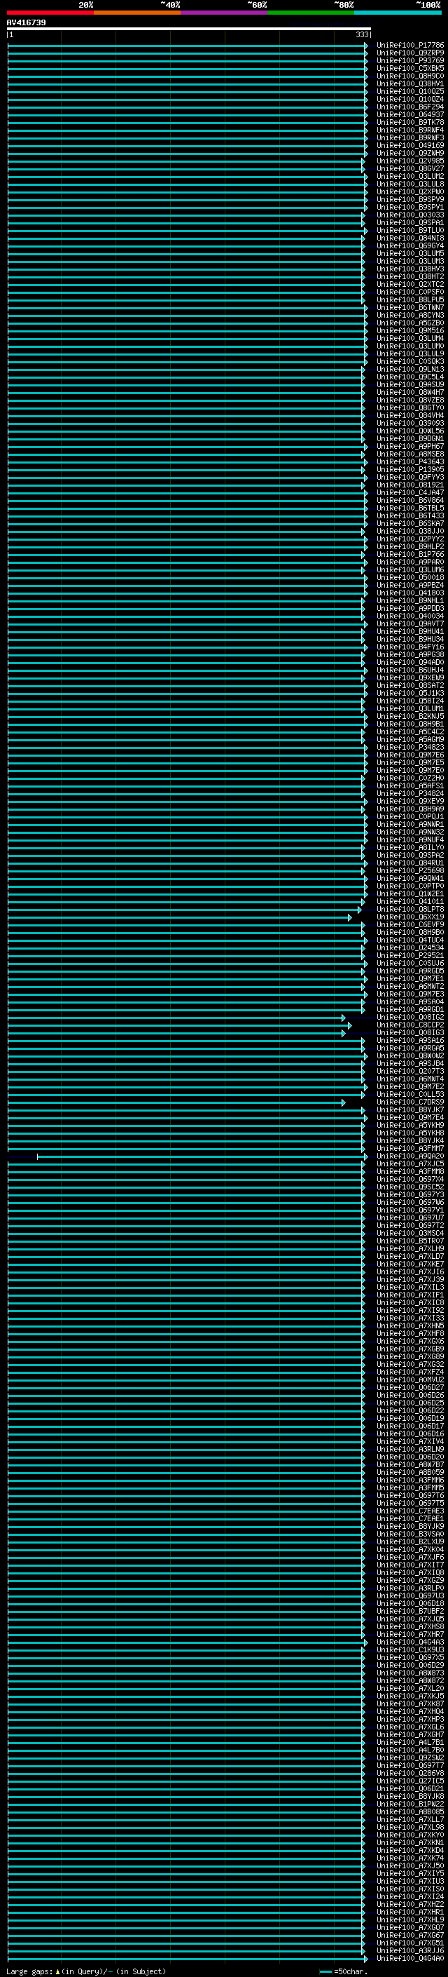Click the UniRef100_B6F294 label
The image size is (448, 1977).
tap(410, 107)
